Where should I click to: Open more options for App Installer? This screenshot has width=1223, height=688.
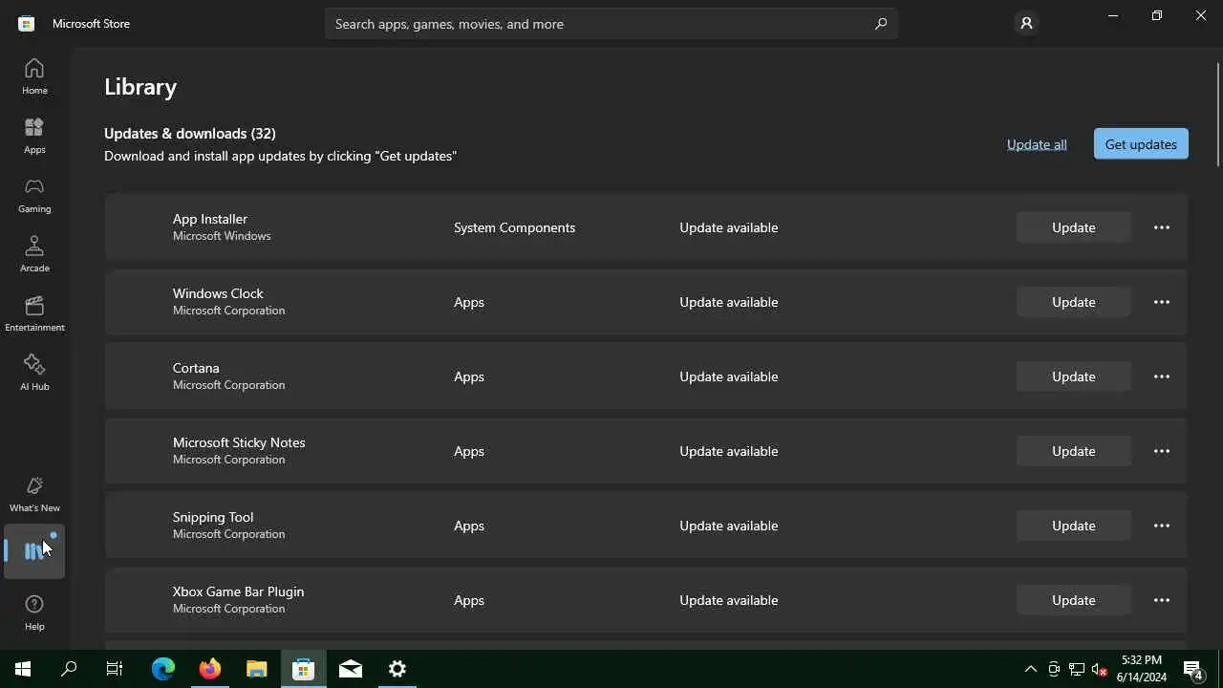(x=1162, y=227)
